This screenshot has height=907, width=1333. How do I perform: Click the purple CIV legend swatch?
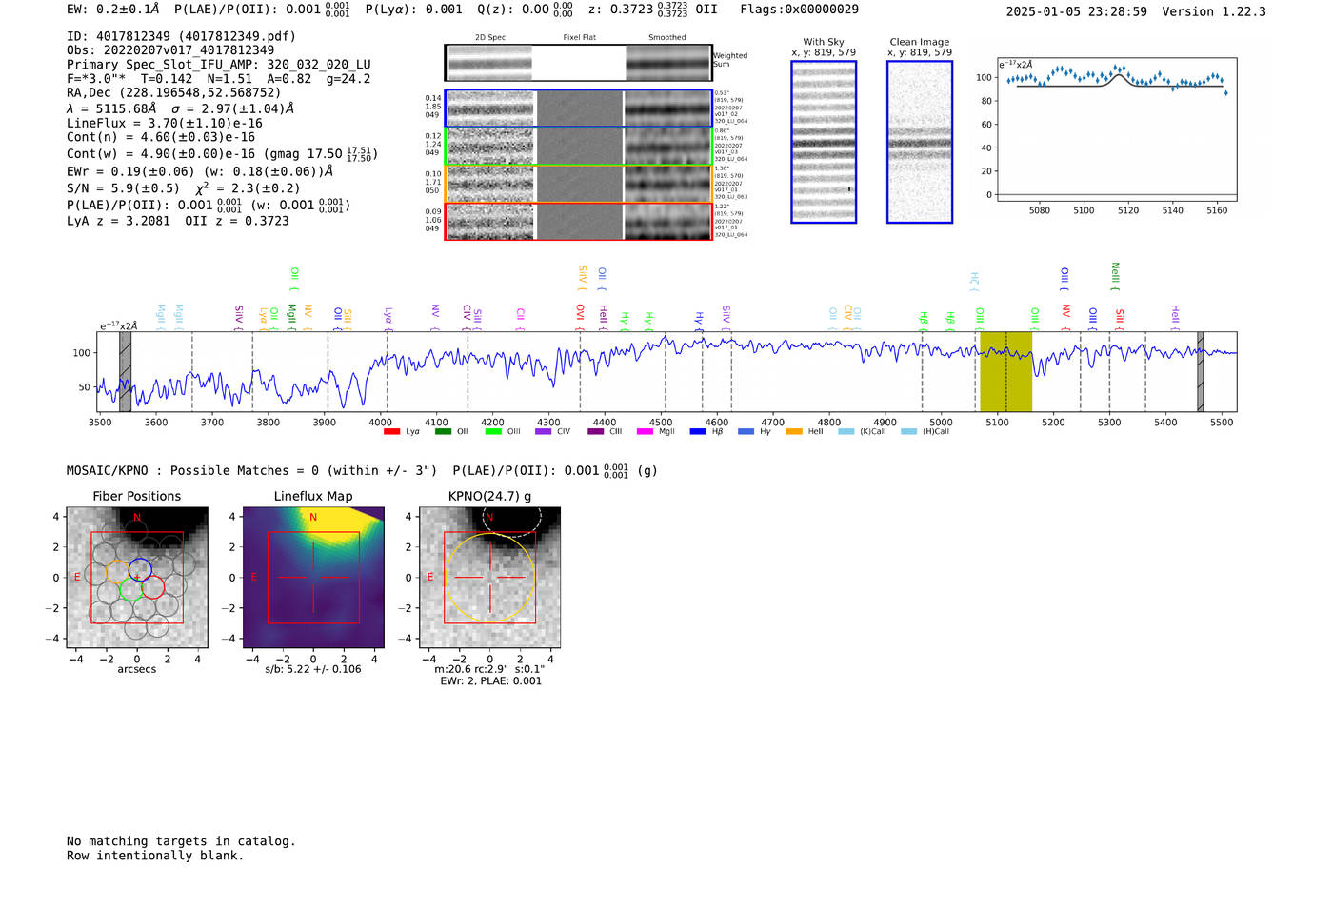[544, 432]
